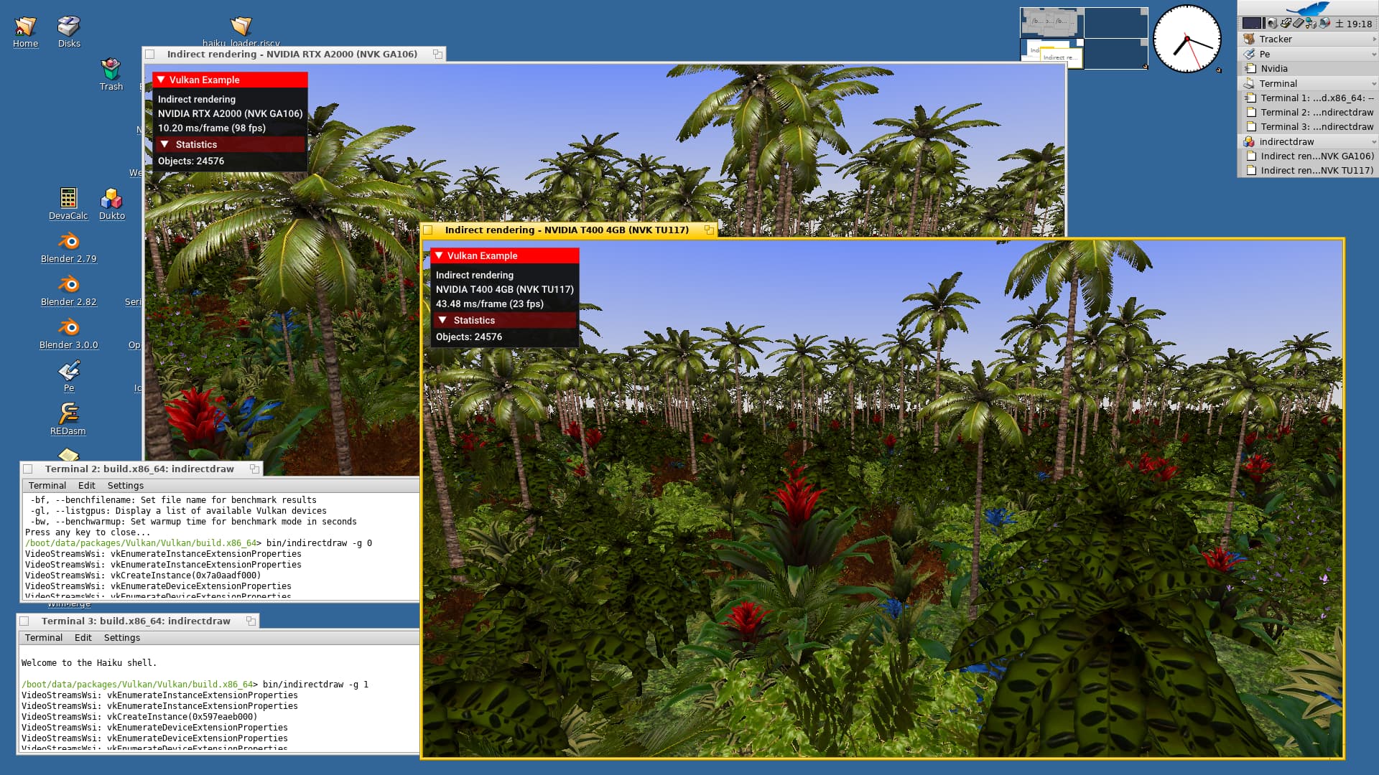1379x775 pixels.
Task: Click the keyboard icon in the Deskbar tray
Action: click(x=1299, y=24)
